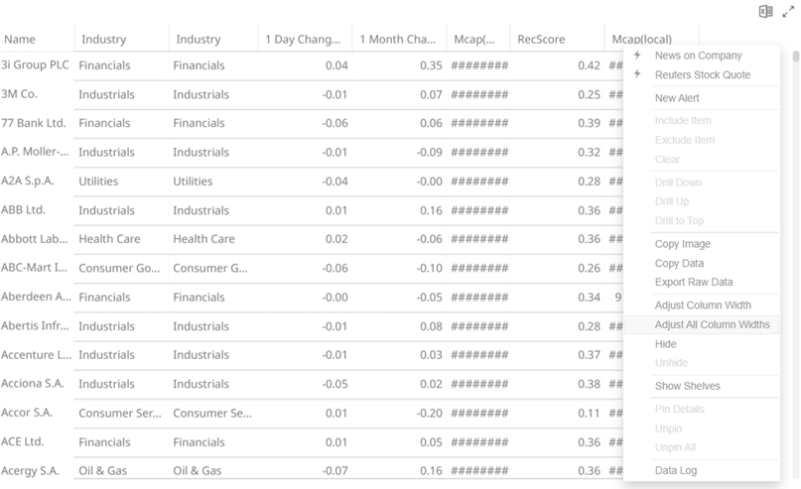Click the Mcap(local) column header

click(x=641, y=40)
